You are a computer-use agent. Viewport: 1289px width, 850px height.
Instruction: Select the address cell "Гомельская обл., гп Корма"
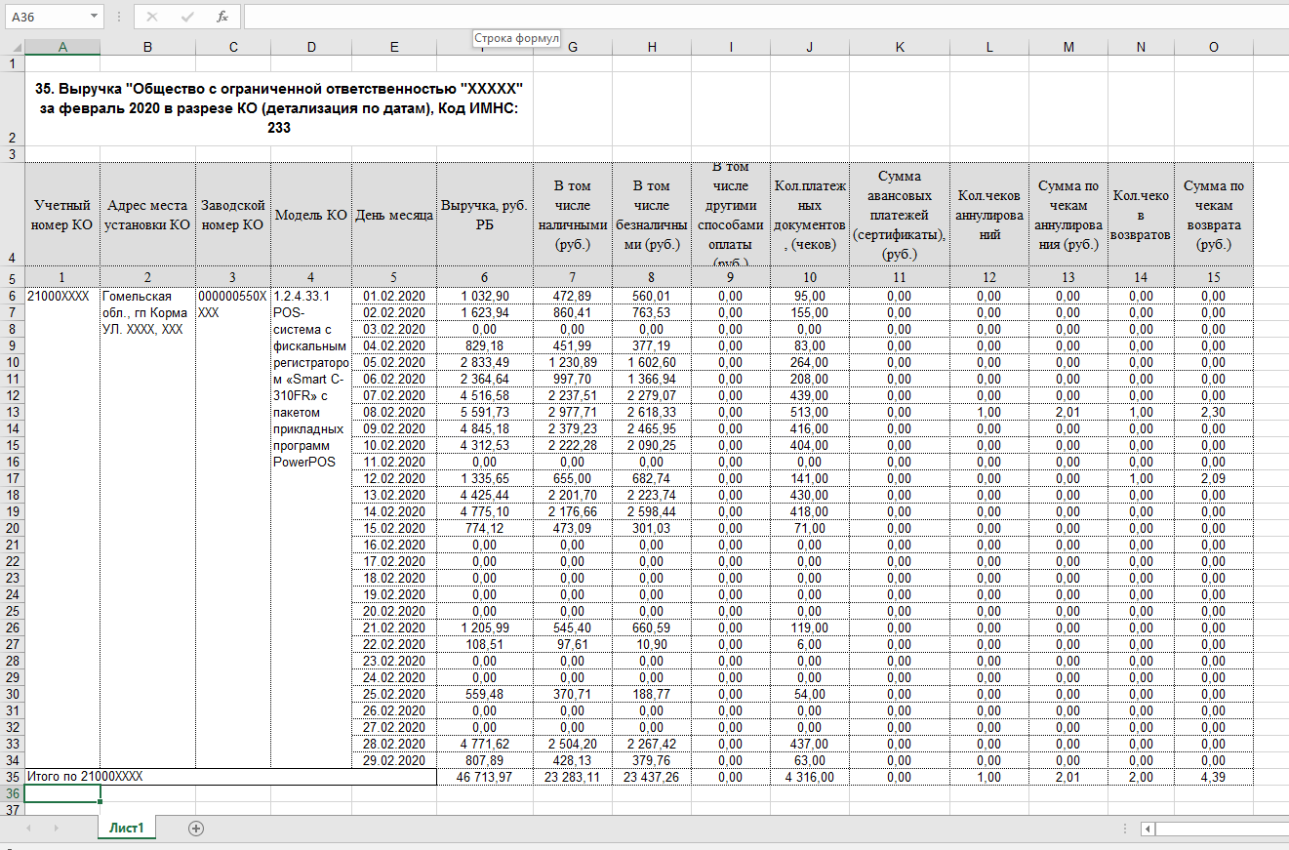coord(147,528)
